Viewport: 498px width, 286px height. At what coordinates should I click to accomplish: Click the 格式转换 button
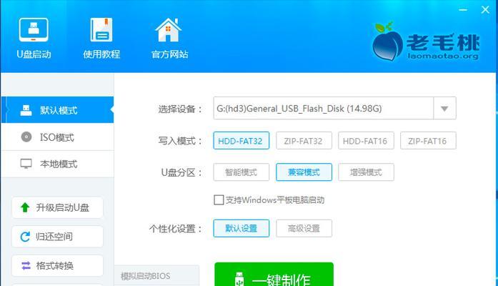57,265
